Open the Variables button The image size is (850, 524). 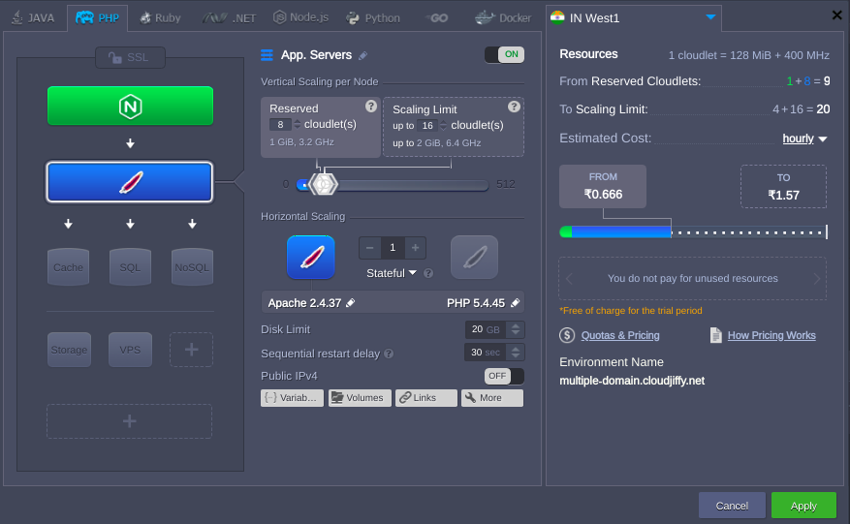coord(292,398)
